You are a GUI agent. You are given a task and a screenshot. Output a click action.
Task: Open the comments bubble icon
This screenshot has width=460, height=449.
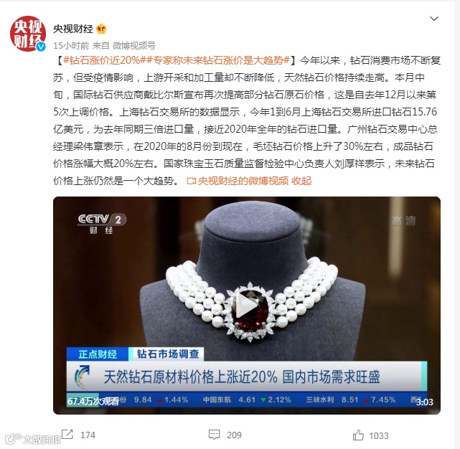214,435
